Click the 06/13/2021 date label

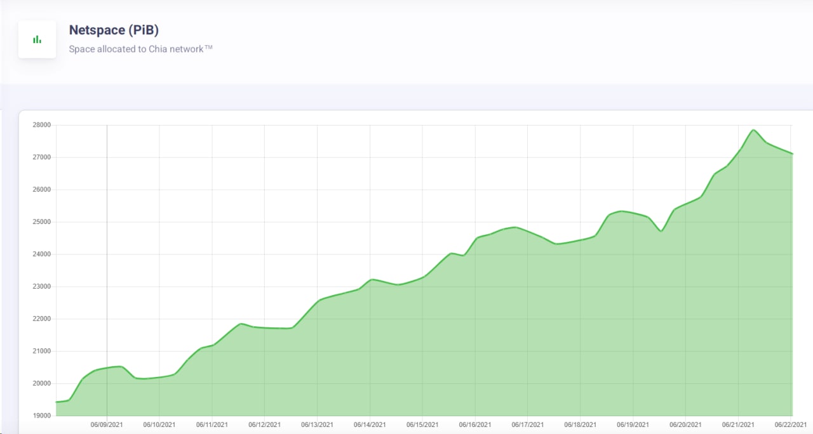317,424
